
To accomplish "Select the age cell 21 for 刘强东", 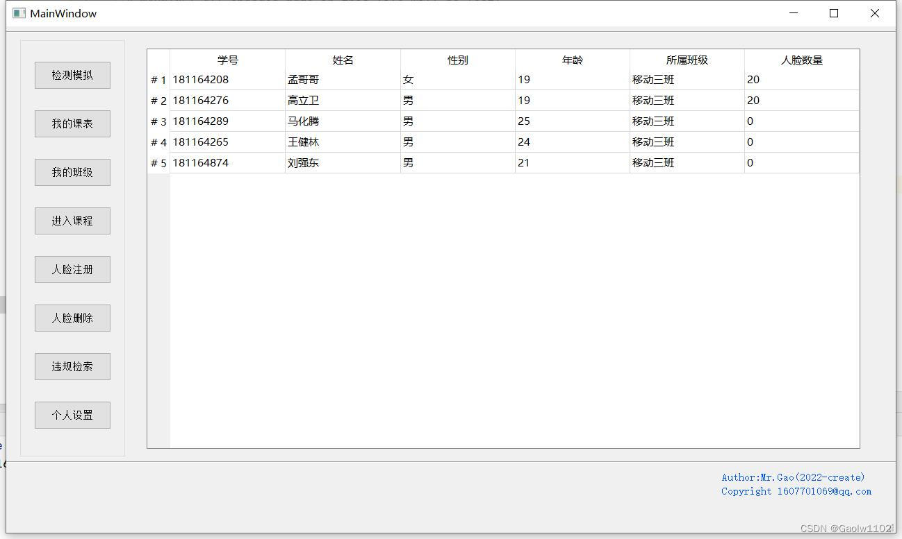I will pyautogui.click(x=573, y=163).
